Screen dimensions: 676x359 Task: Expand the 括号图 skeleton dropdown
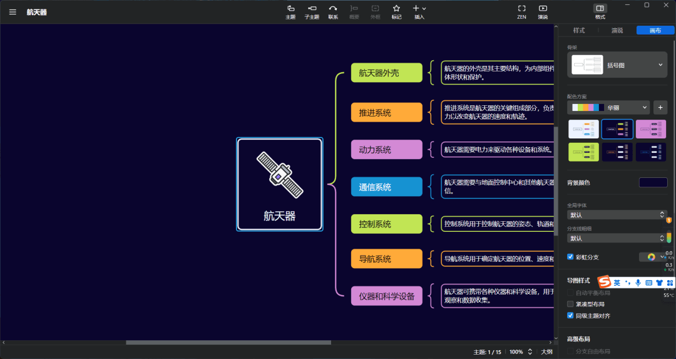click(617, 65)
